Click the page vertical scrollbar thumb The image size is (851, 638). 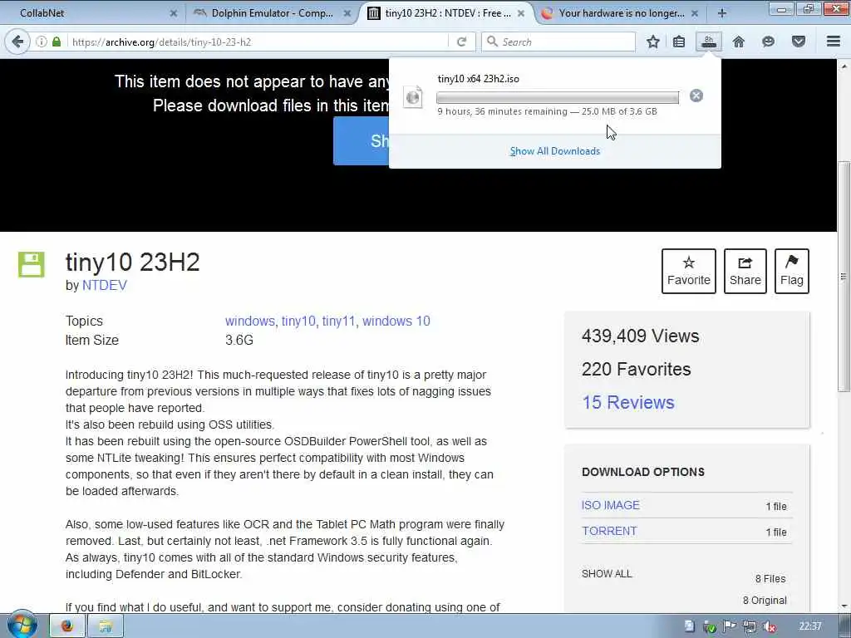(x=844, y=277)
